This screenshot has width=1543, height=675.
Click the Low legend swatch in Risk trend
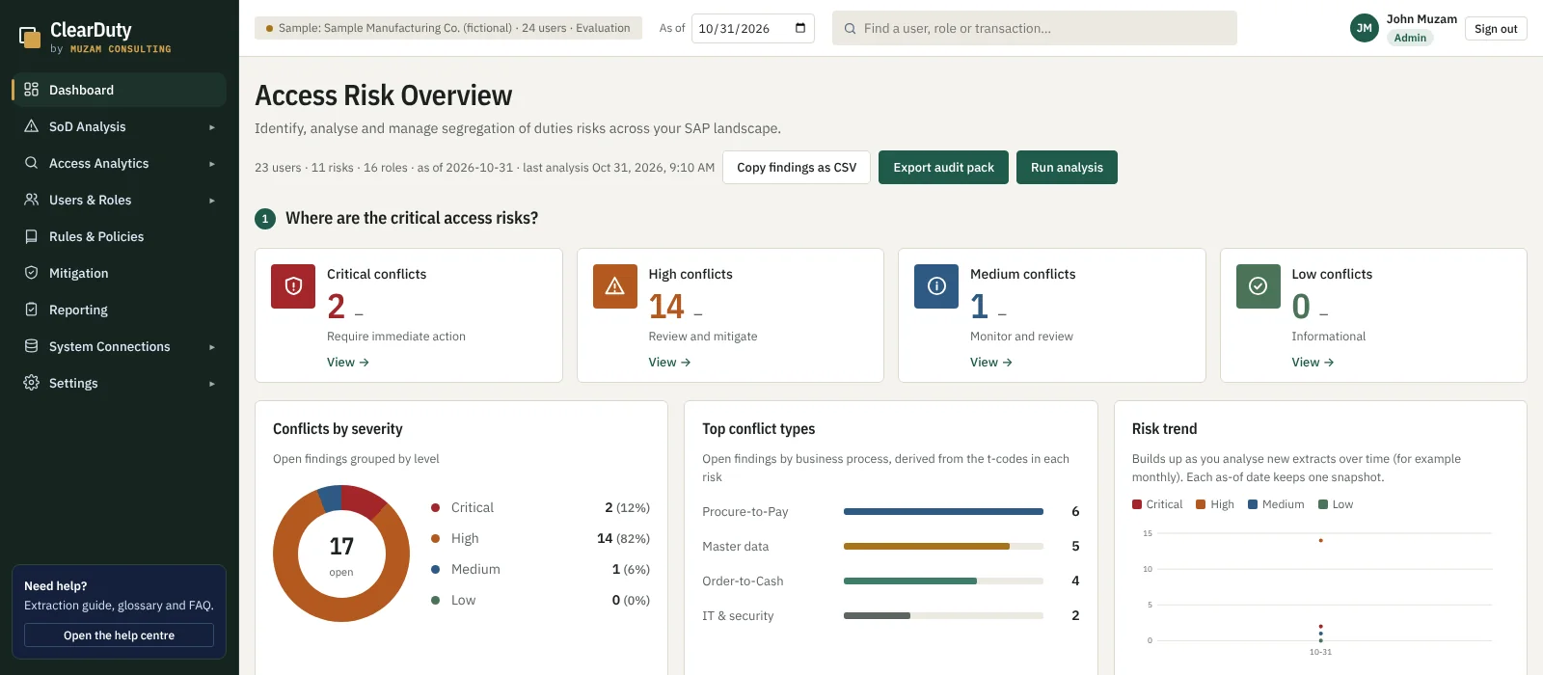click(x=1323, y=504)
